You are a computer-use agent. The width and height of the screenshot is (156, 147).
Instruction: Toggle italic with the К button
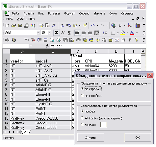pyautogui.click(x=63, y=33)
